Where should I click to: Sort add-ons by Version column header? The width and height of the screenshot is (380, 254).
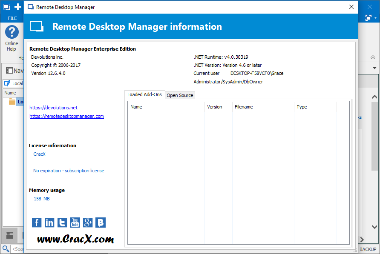pyautogui.click(x=219, y=107)
